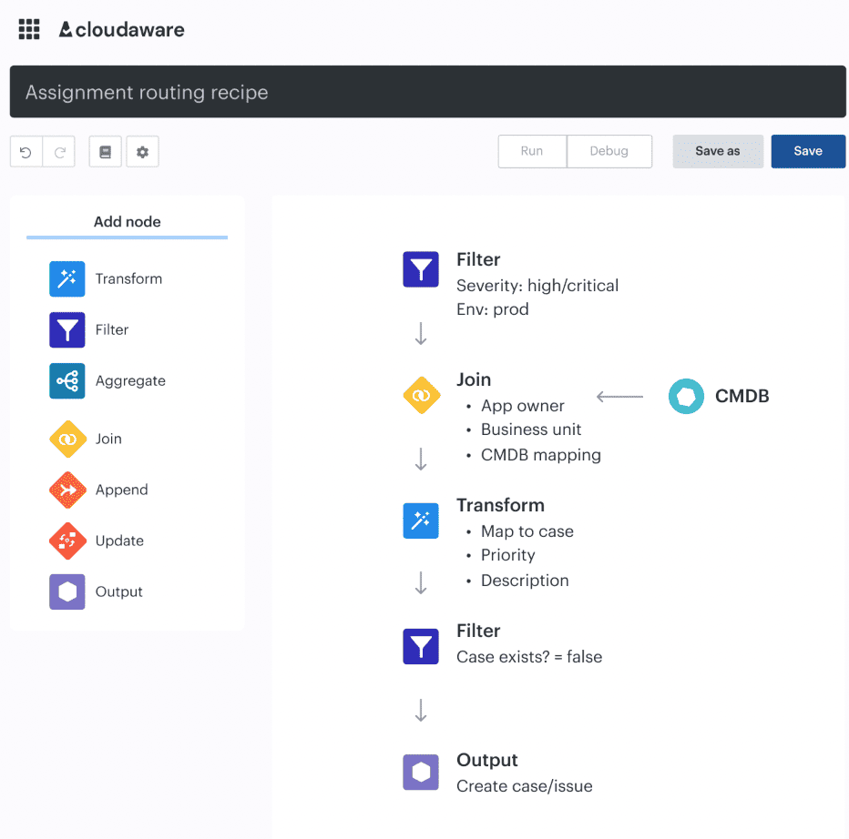Click the keyboard icon in the toolbar
This screenshot has height=839, width=849.
click(x=105, y=151)
